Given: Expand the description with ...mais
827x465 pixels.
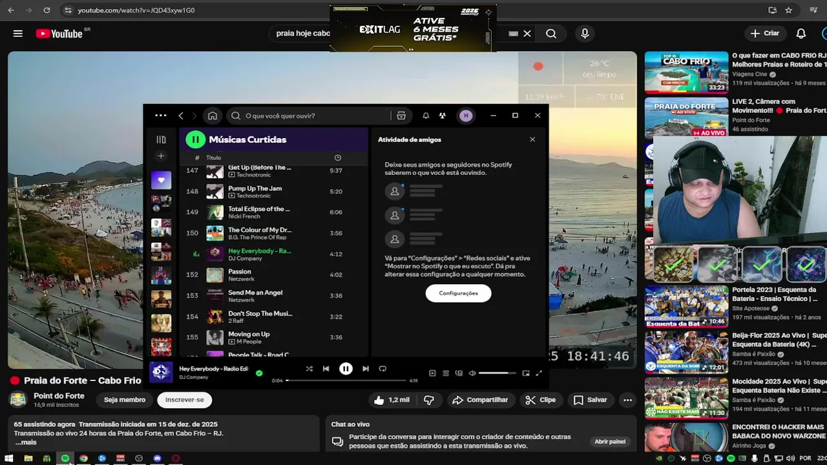Looking at the screenshot, I should point(26,442).
